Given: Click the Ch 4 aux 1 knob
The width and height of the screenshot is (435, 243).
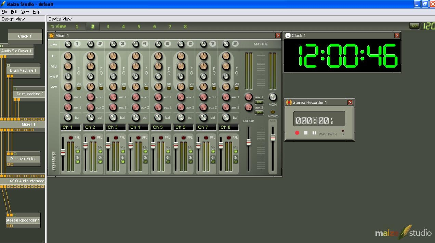Looking at the screenshot, I should (136, 97).
